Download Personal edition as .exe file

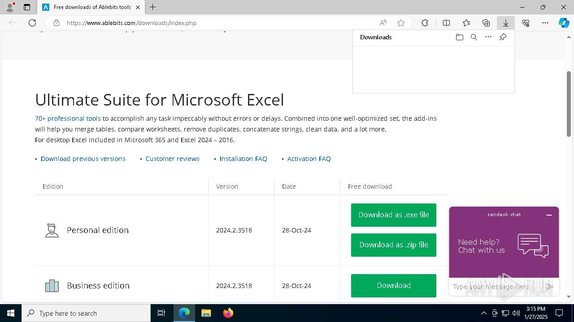(x=394, y=215)
